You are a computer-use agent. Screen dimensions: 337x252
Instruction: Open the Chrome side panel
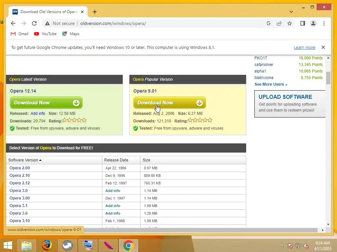[x=303, y=23]
